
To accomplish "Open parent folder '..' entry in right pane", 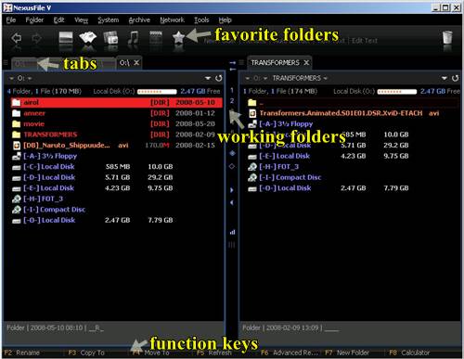I will 353,102.
